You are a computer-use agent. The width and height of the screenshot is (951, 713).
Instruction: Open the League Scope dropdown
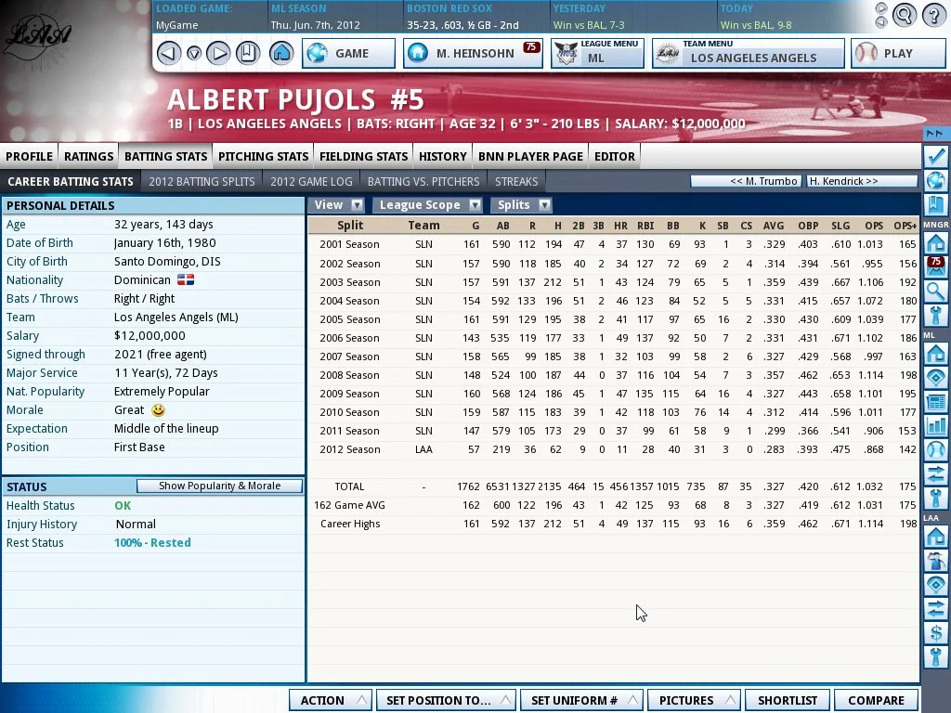428,205
